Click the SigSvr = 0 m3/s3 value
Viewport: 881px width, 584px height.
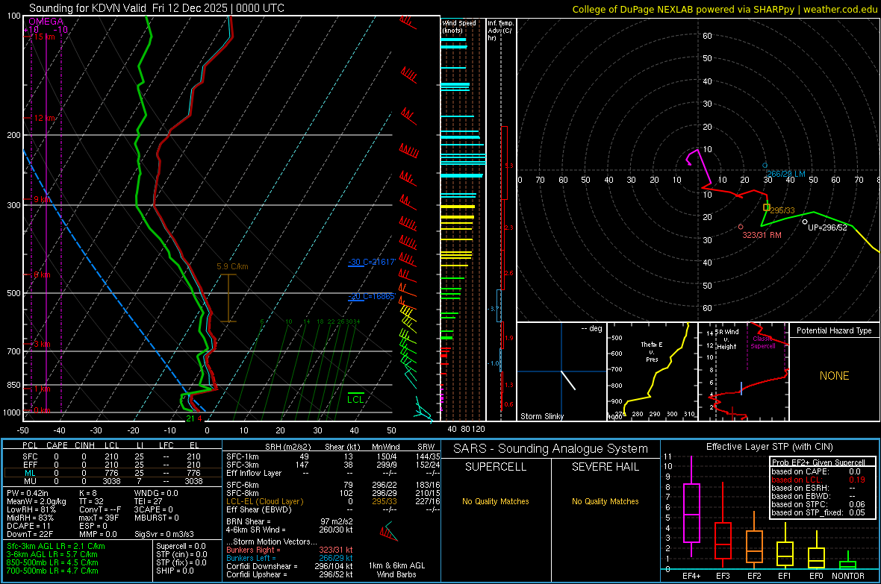164,534
